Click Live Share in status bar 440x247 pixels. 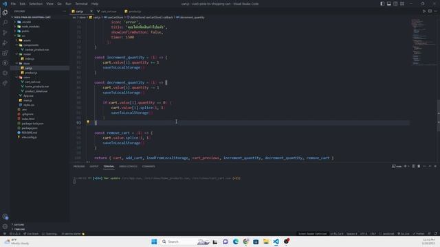click(x=31, y=233)
